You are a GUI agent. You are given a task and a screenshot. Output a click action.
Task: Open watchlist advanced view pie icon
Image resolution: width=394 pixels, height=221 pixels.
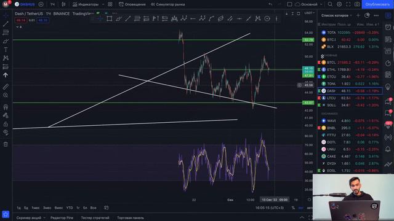367,15
